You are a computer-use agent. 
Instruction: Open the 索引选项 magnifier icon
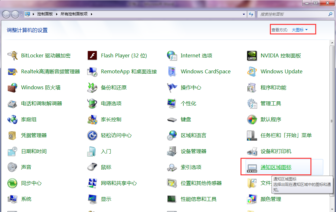tap(172, 167)
